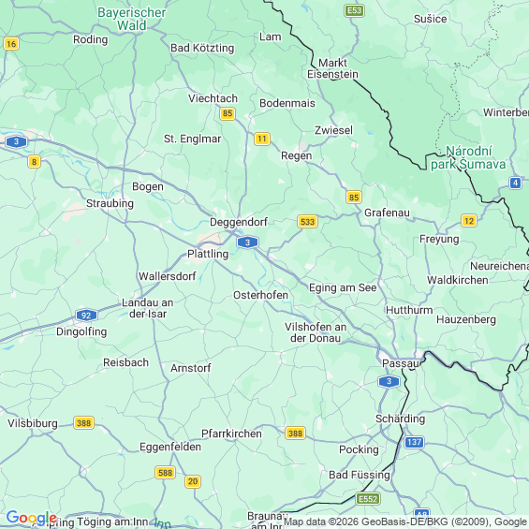The height and width of the screenshot is (529, 529).
Task: Click the route 12 shield near Freyung
Action: [x=469, y=221]
